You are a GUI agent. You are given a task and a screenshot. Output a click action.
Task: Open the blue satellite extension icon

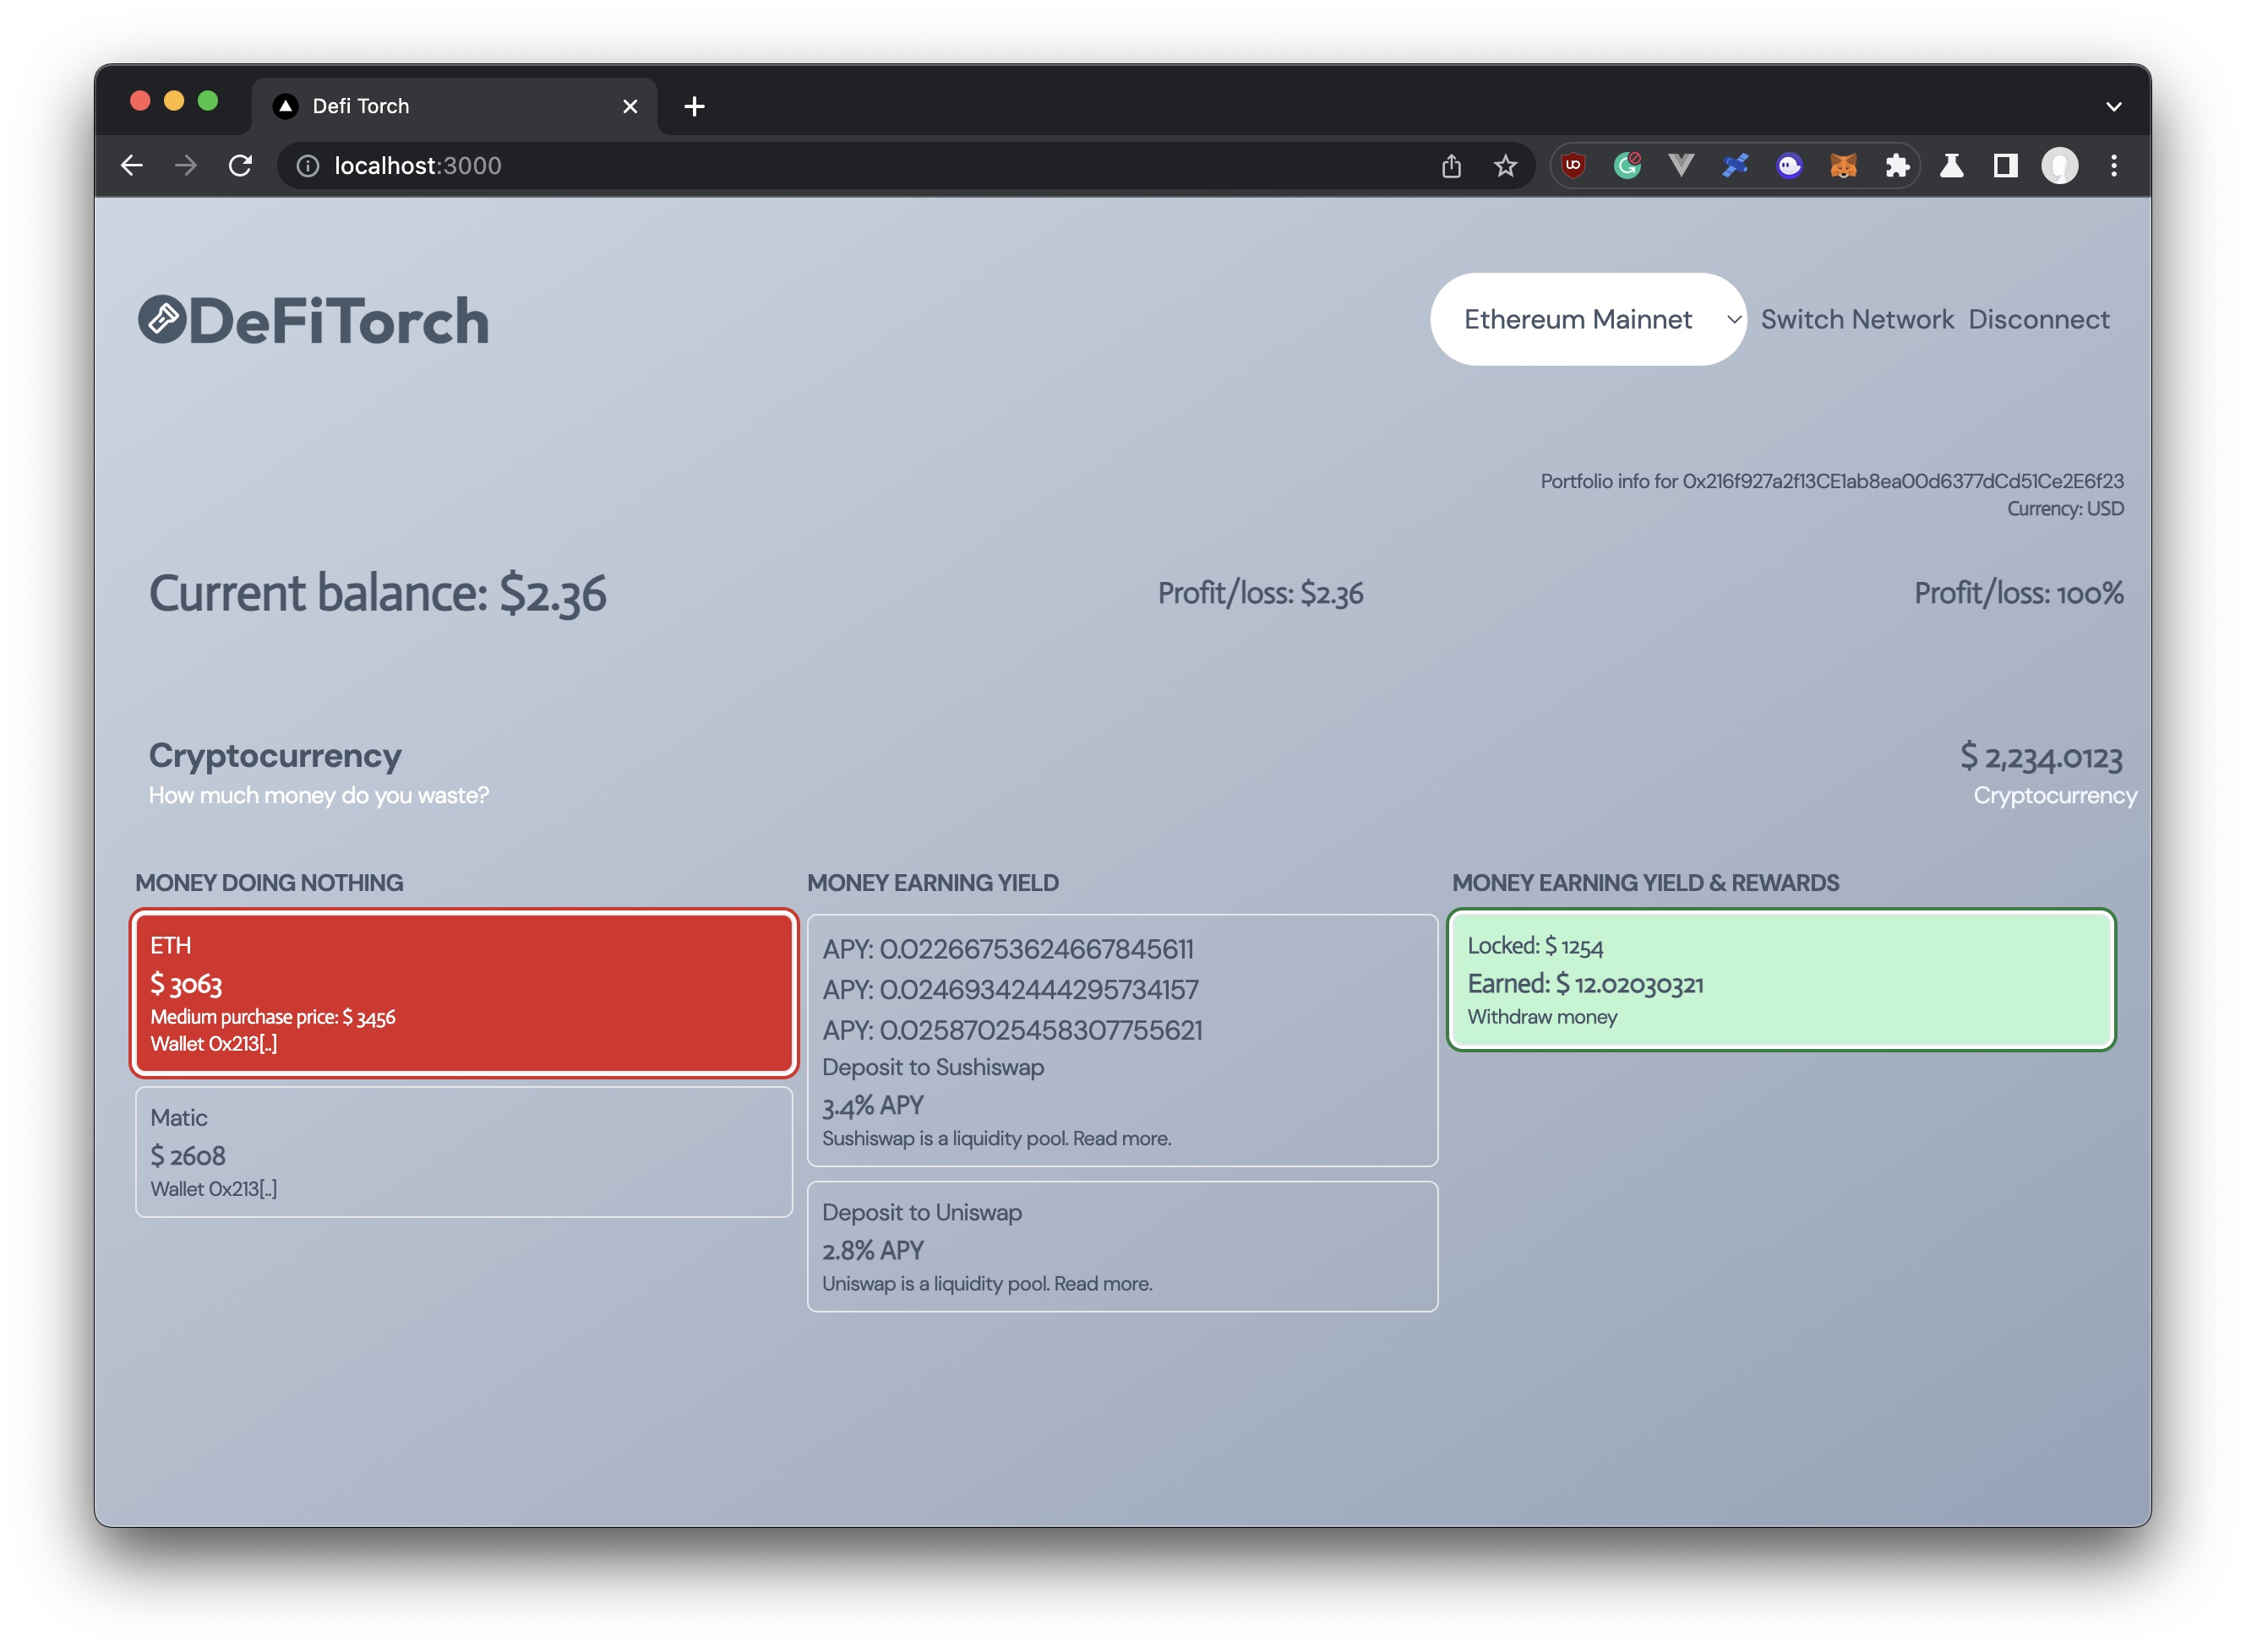pyautogui.click(x=1736, y=165)
